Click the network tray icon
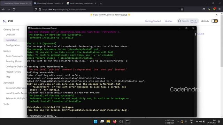Screen dimensions: 223x125 pos(197,122)
